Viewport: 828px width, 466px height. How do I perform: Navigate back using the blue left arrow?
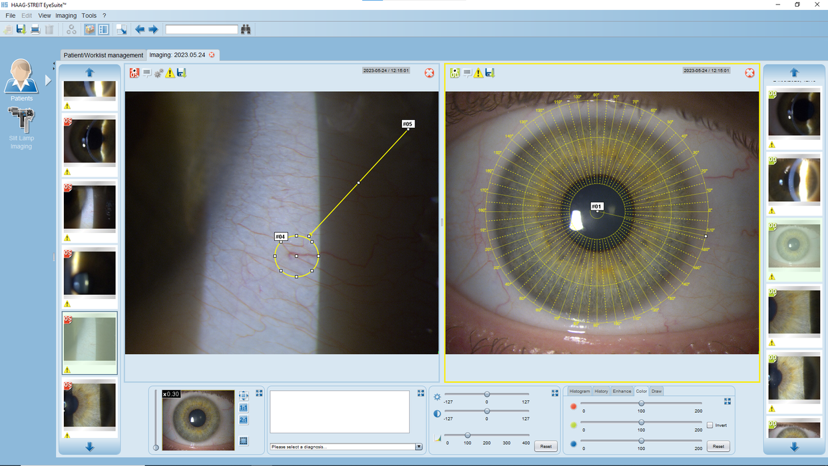pyautogui.click(x=139, y=29)
